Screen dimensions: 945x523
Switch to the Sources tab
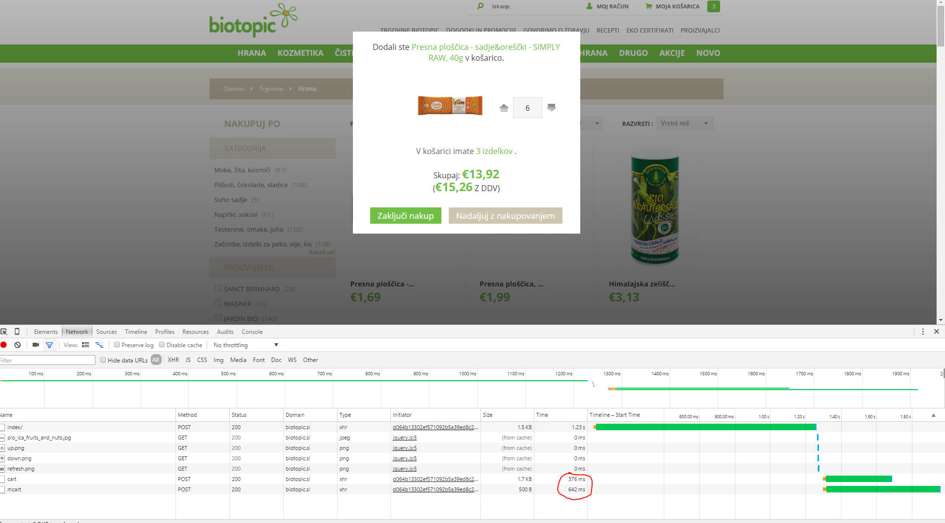(106, 332)
